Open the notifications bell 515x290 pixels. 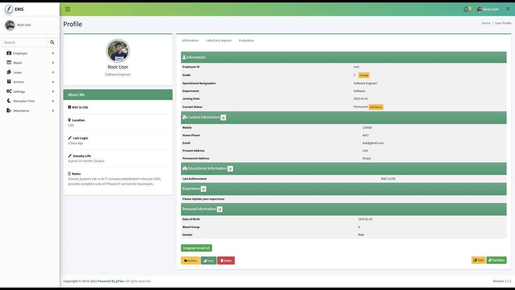click(x=466, y=9)
